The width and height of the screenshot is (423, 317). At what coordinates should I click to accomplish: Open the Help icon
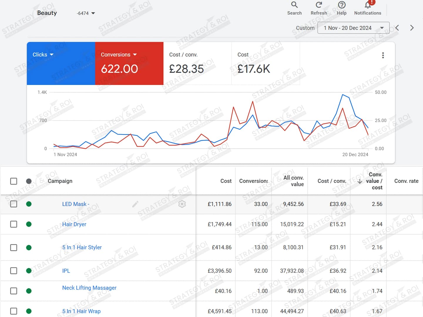(342, 5)
